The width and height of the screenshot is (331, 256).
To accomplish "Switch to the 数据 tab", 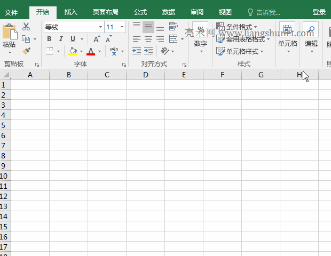I will pyautogui.click(x=169, y=12).
